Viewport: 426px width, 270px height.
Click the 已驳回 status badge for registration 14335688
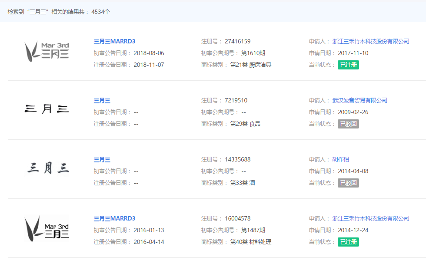[348, 183]
